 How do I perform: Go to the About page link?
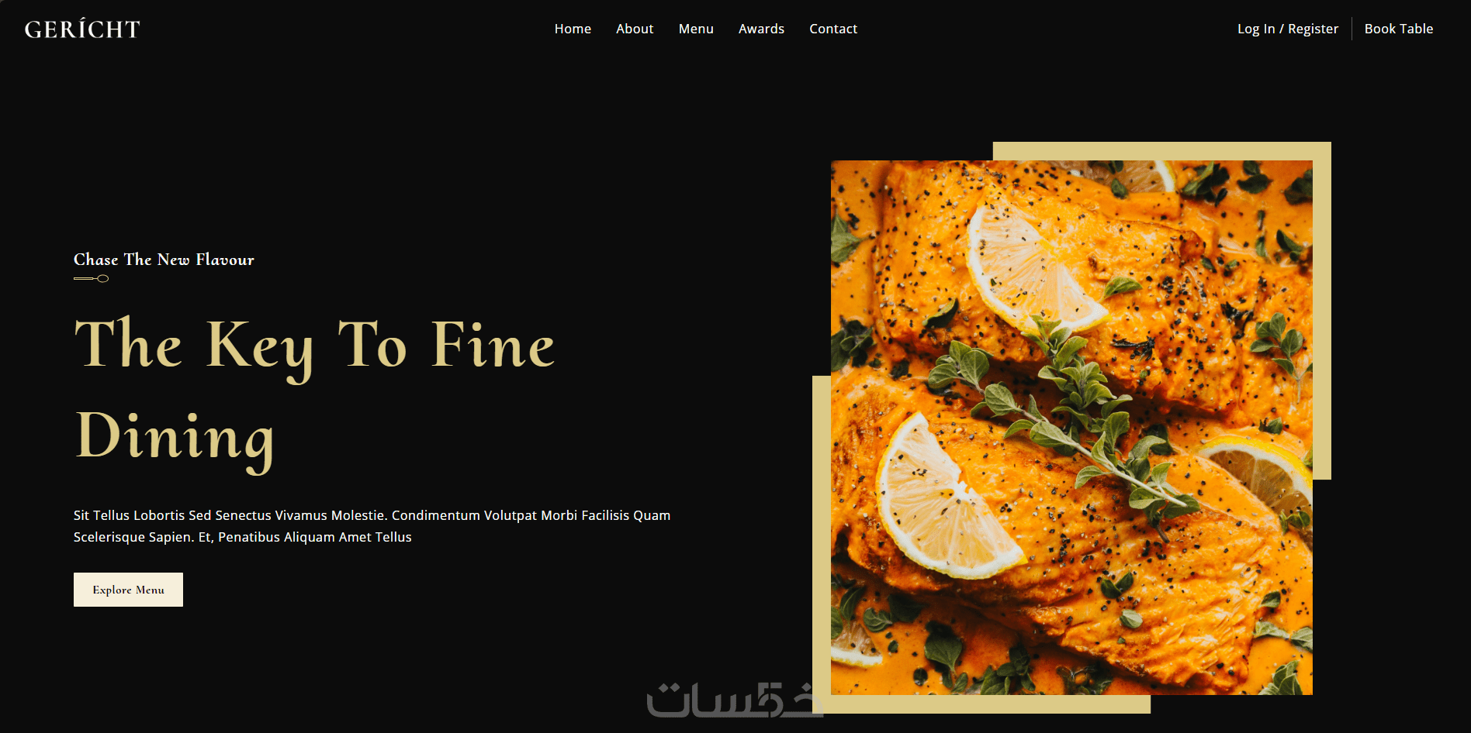[x=635, y=29]
